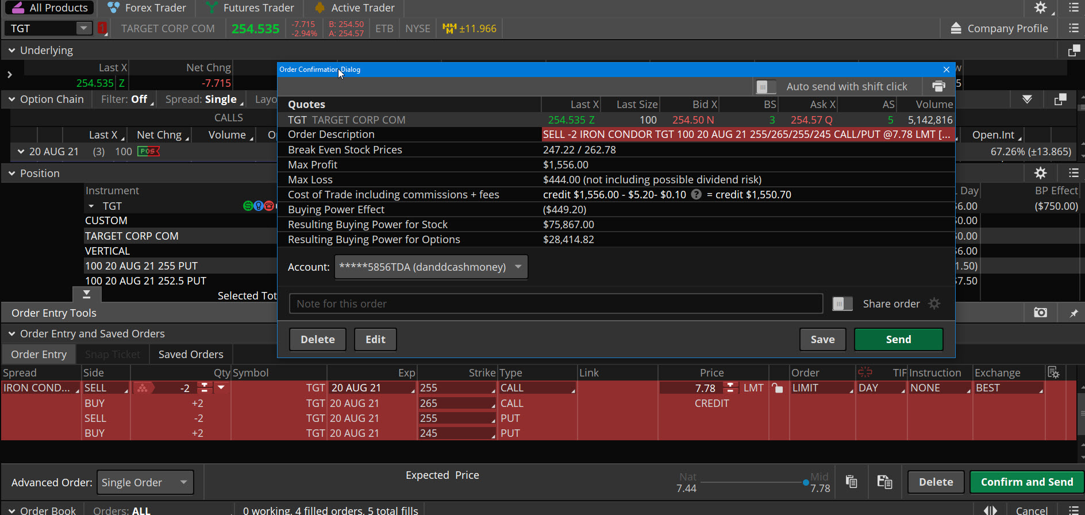Collapse the TGT instrument tree row
The image size is (1085, 515).
point(91,206)
